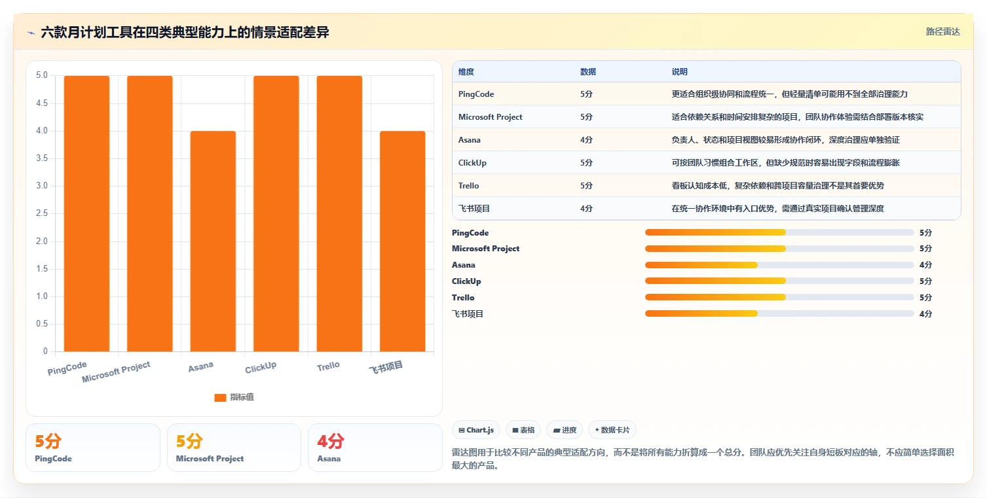
Task: Click the PingCode progress bar
Action: pyautogui.click(x=779, y=232)
